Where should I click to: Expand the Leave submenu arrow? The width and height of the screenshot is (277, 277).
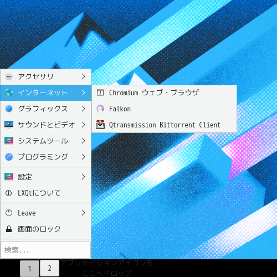[x=84, y=213]
